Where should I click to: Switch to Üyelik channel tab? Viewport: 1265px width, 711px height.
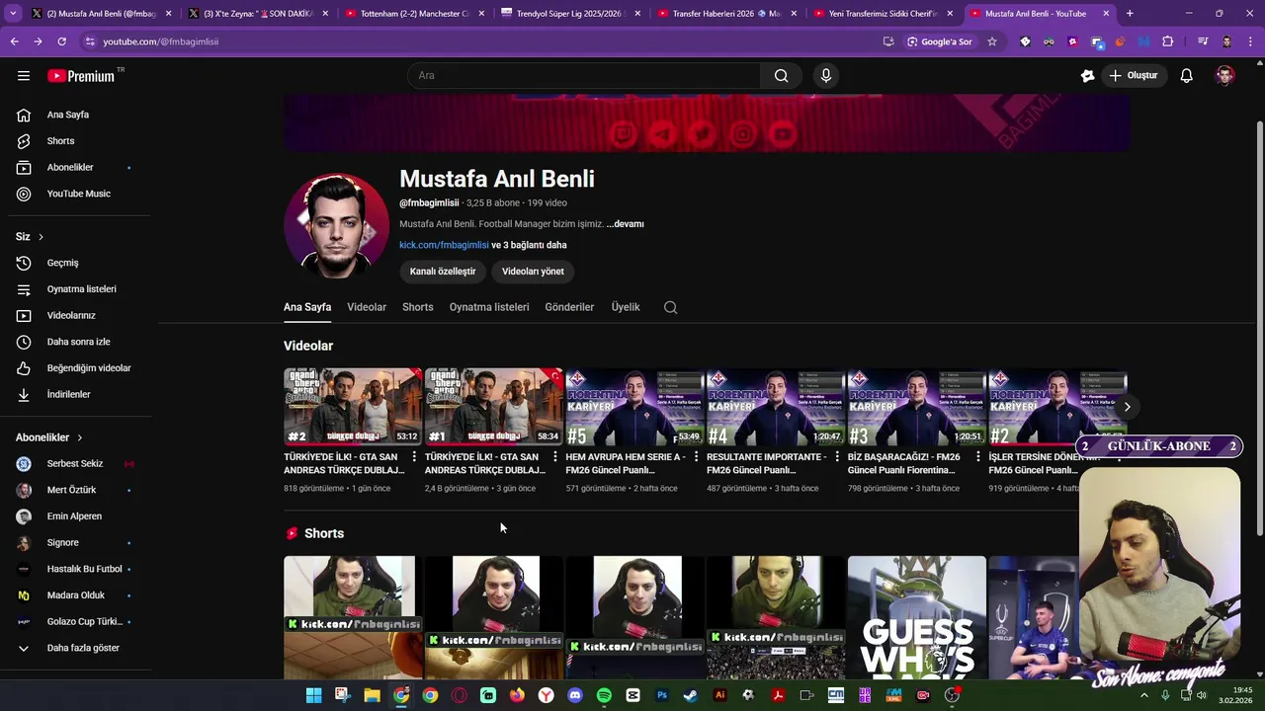pyautogui.click(x=626, y=307)
